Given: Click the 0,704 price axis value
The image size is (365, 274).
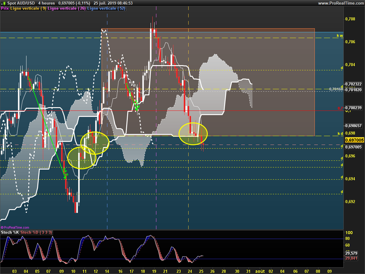Looking at the screenshot, I should [x=350, y=65].
